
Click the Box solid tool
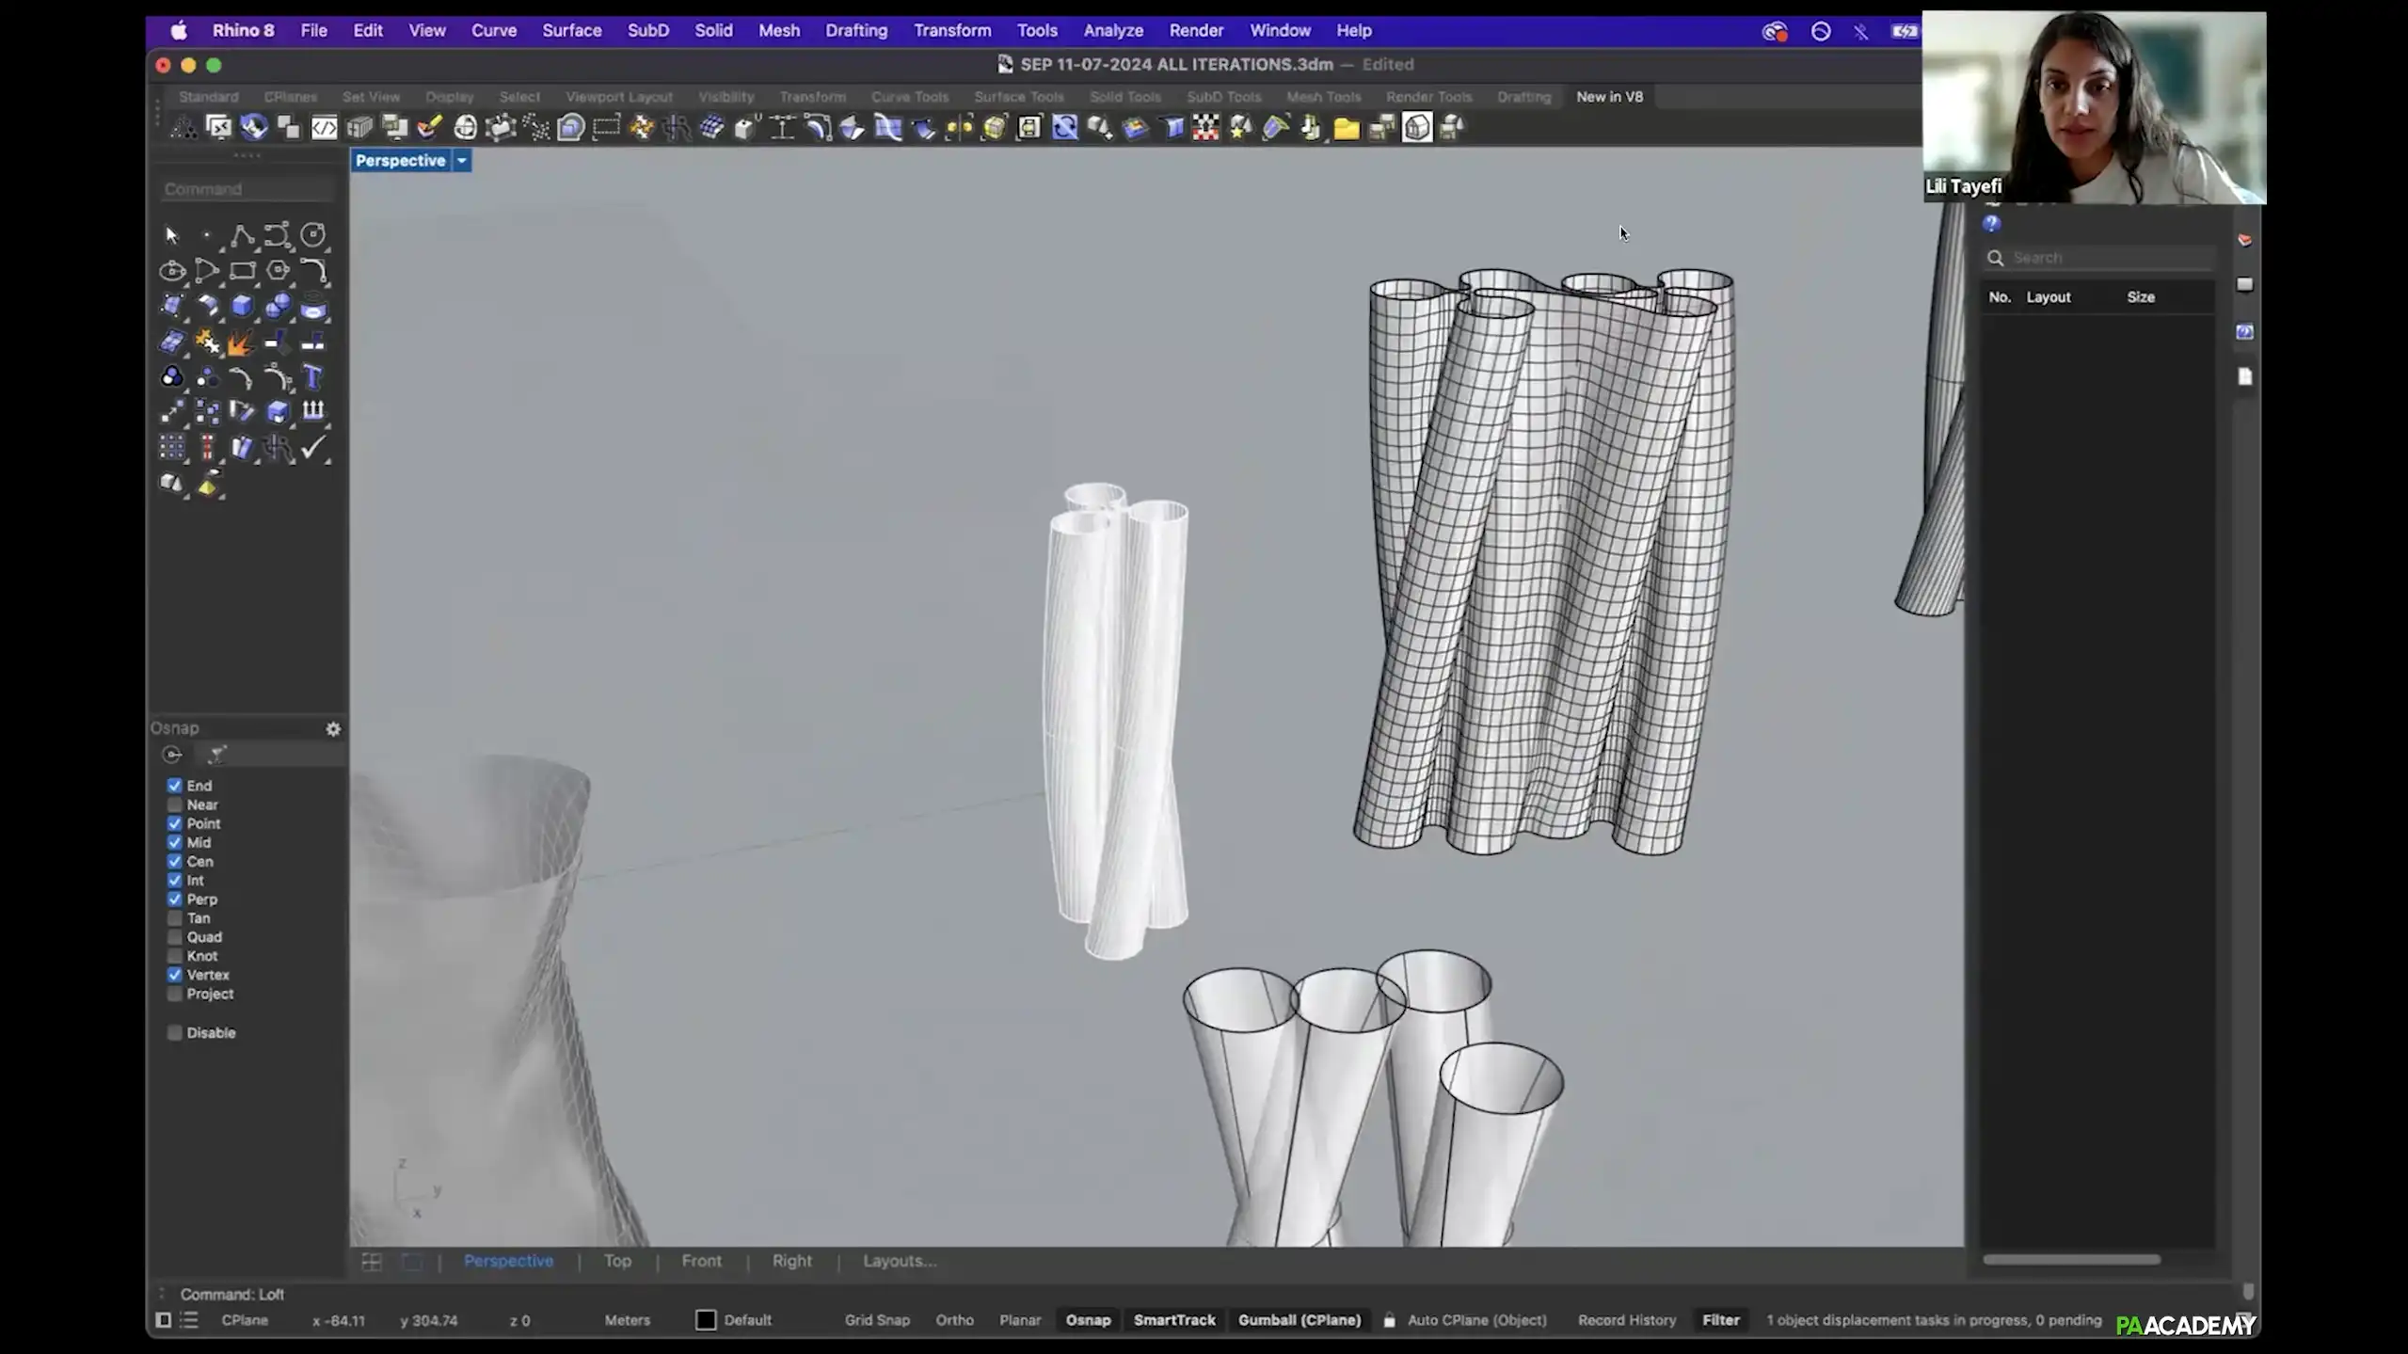(242, 306)
